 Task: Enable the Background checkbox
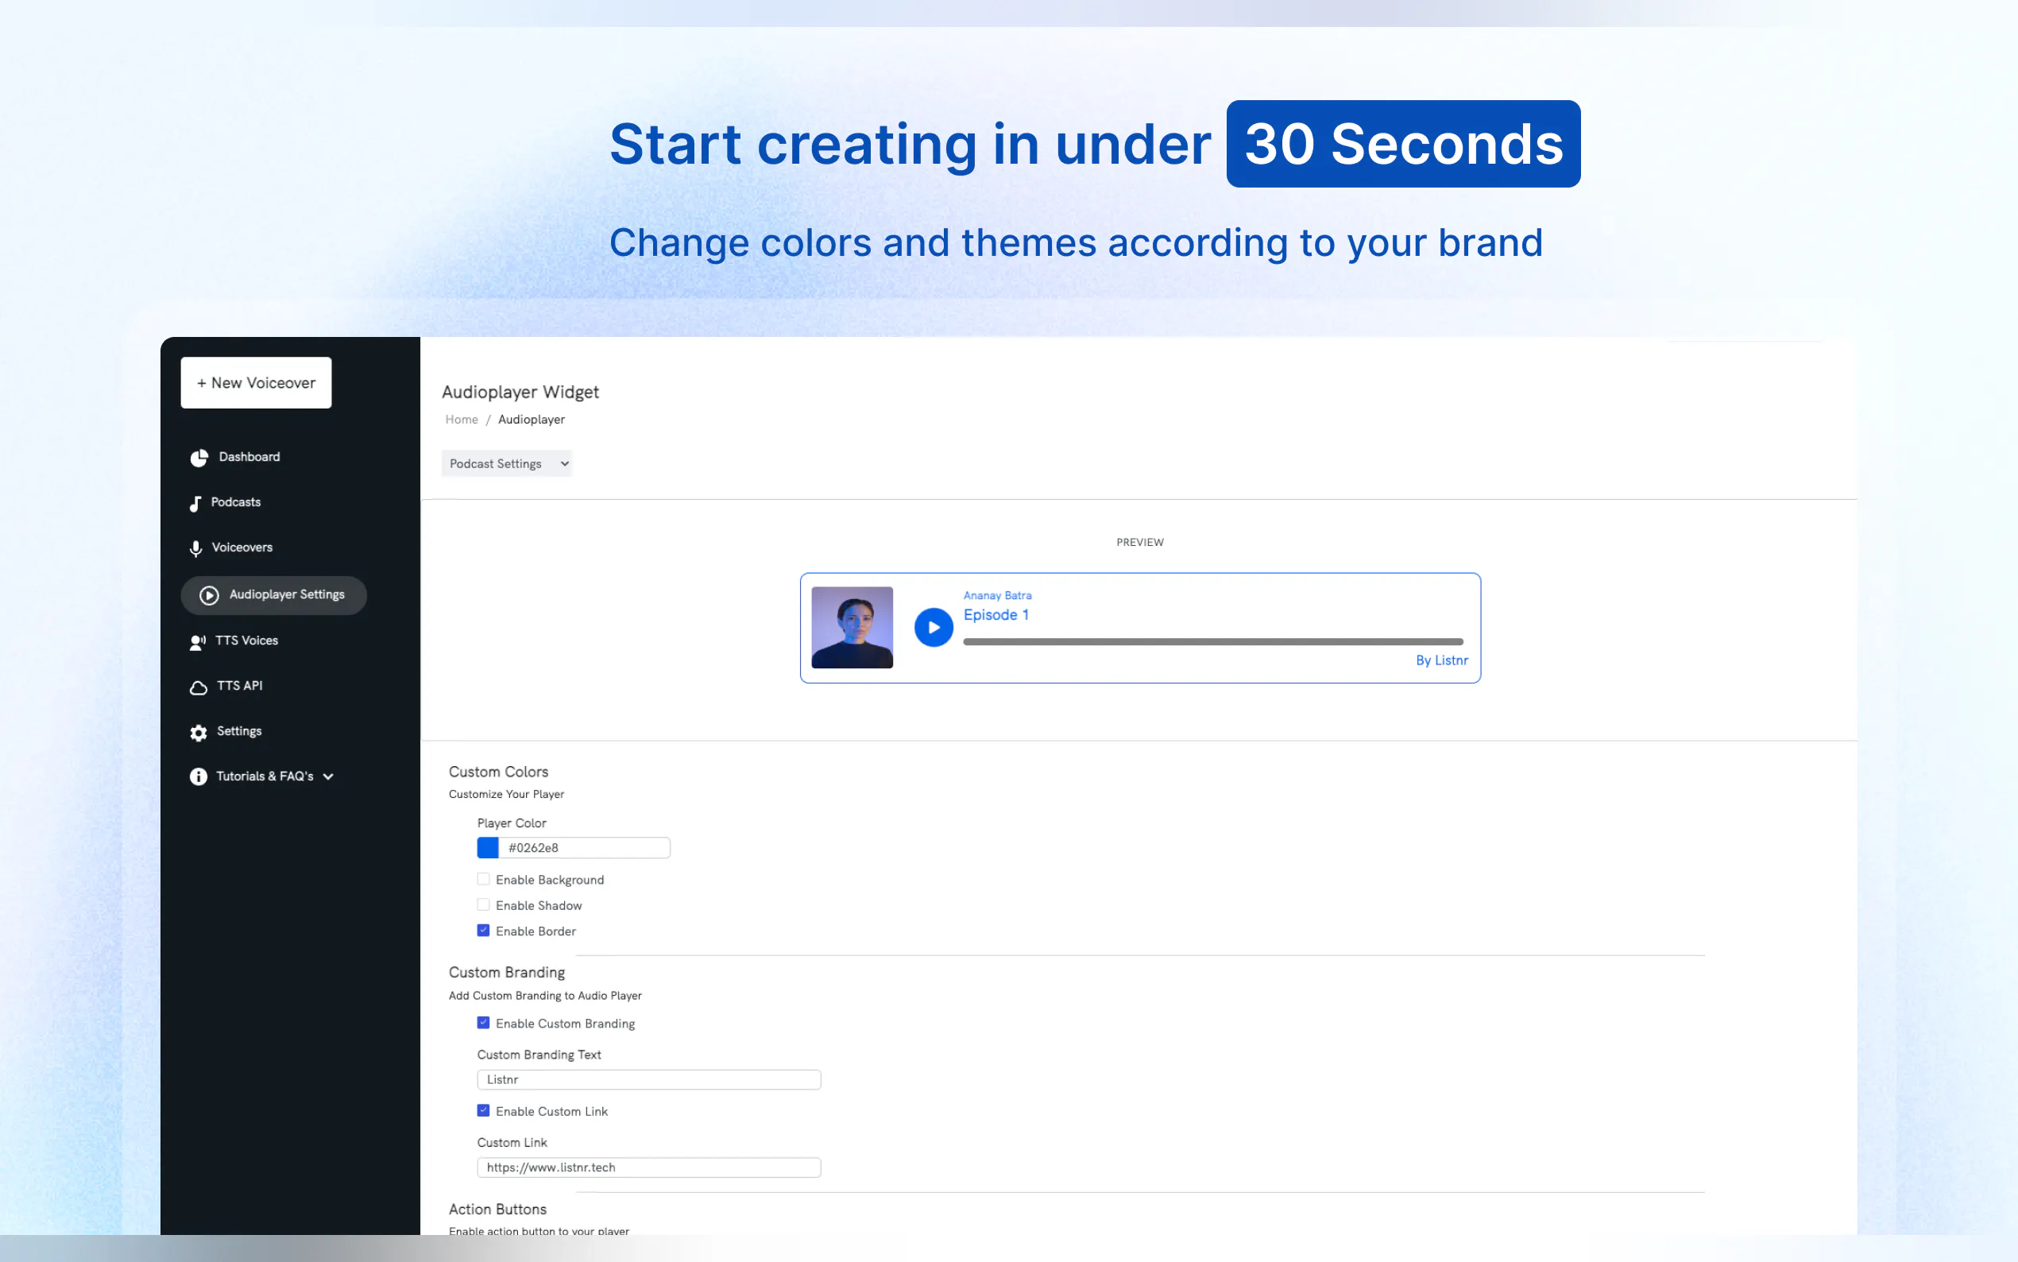(x=483, y=879)
